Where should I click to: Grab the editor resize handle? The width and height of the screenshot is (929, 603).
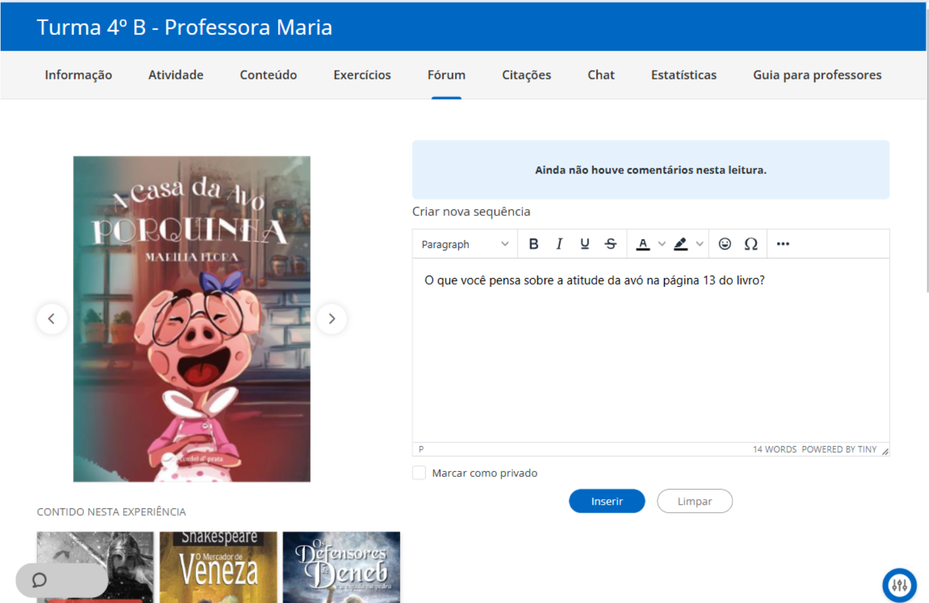click(885, 451)
